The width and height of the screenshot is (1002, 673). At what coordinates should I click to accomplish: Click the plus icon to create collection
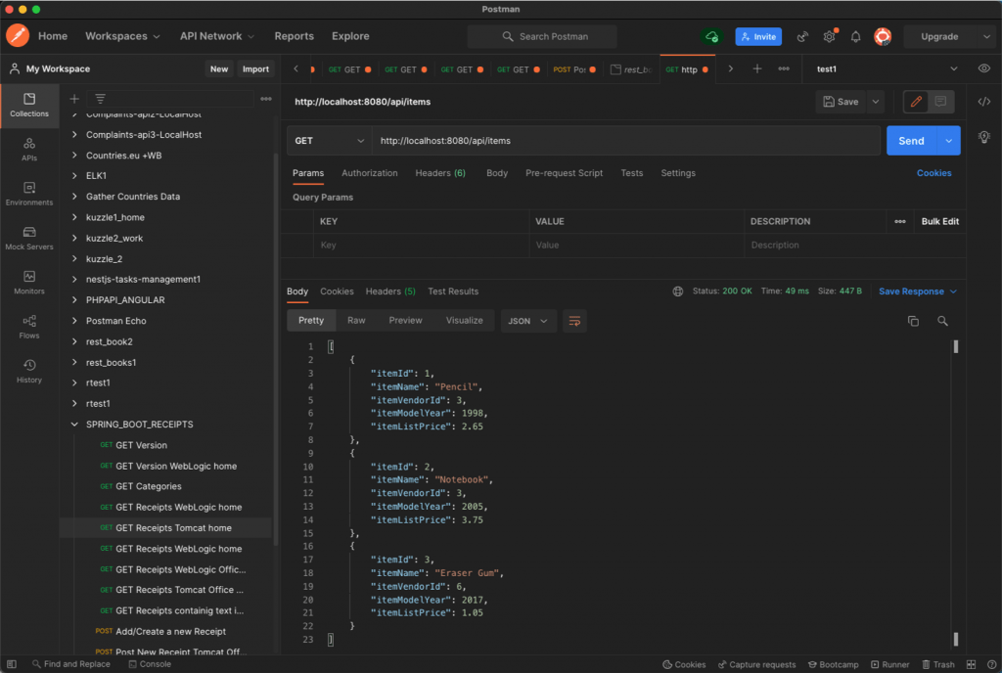point(74,99)
